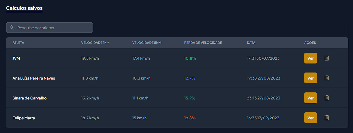Select the athlete name JVM
The width and height of the screenshot is (353, 133).
[x=16, y=58]
